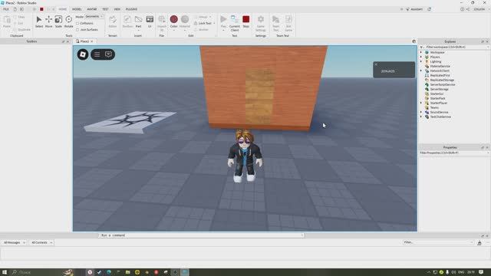Open the All Messages filter dropdown
491x276 pixels.
click(14, 242)
